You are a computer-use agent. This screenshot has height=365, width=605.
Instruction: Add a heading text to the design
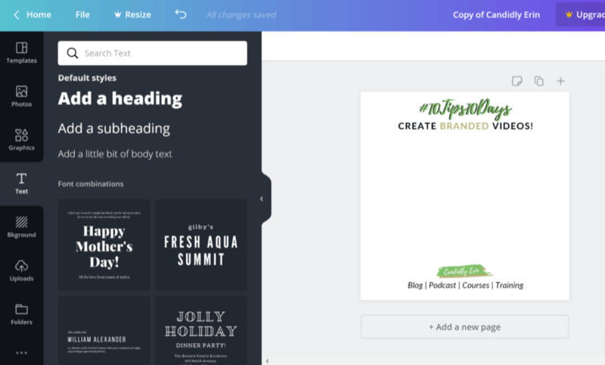click(120, 99)
